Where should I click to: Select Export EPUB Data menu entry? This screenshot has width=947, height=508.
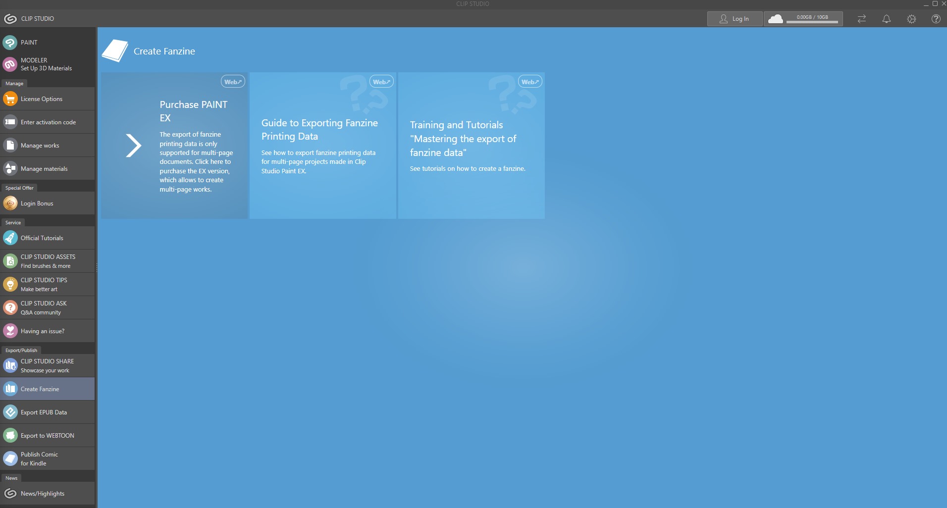coord(48,412)
